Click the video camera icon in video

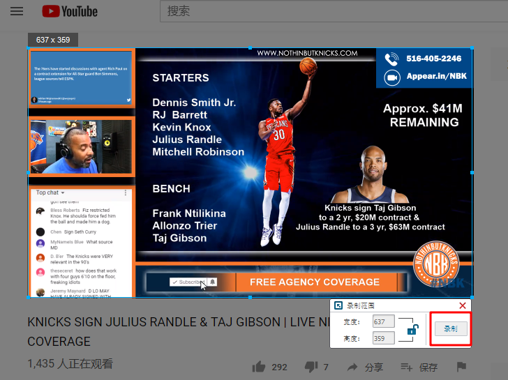[392, 77]
